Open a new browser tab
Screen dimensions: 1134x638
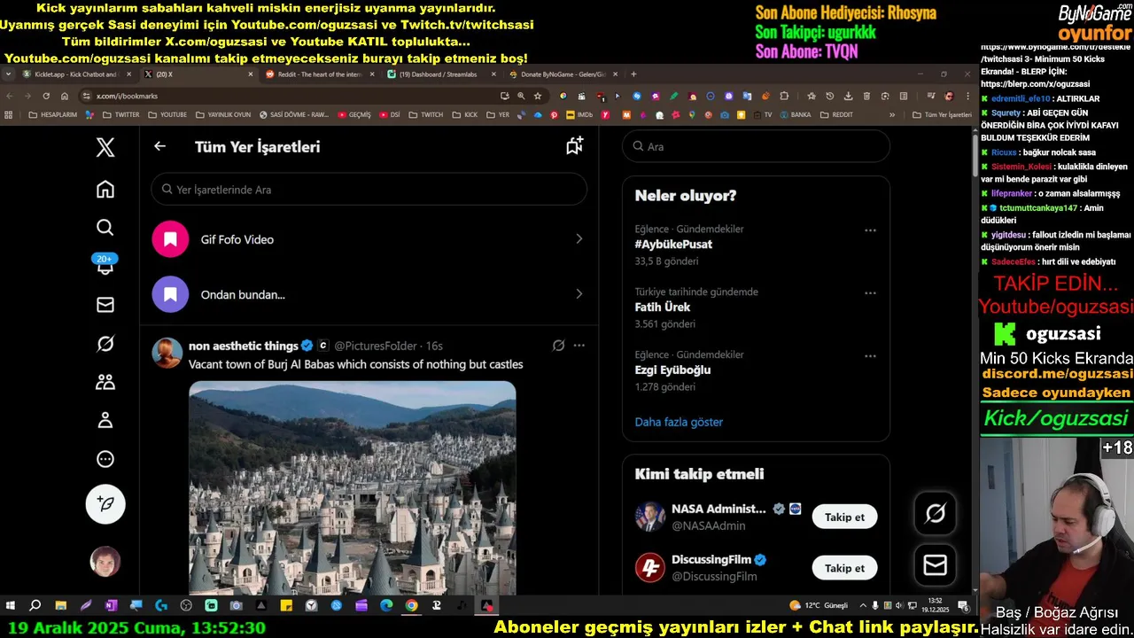(x=633, y=74)
